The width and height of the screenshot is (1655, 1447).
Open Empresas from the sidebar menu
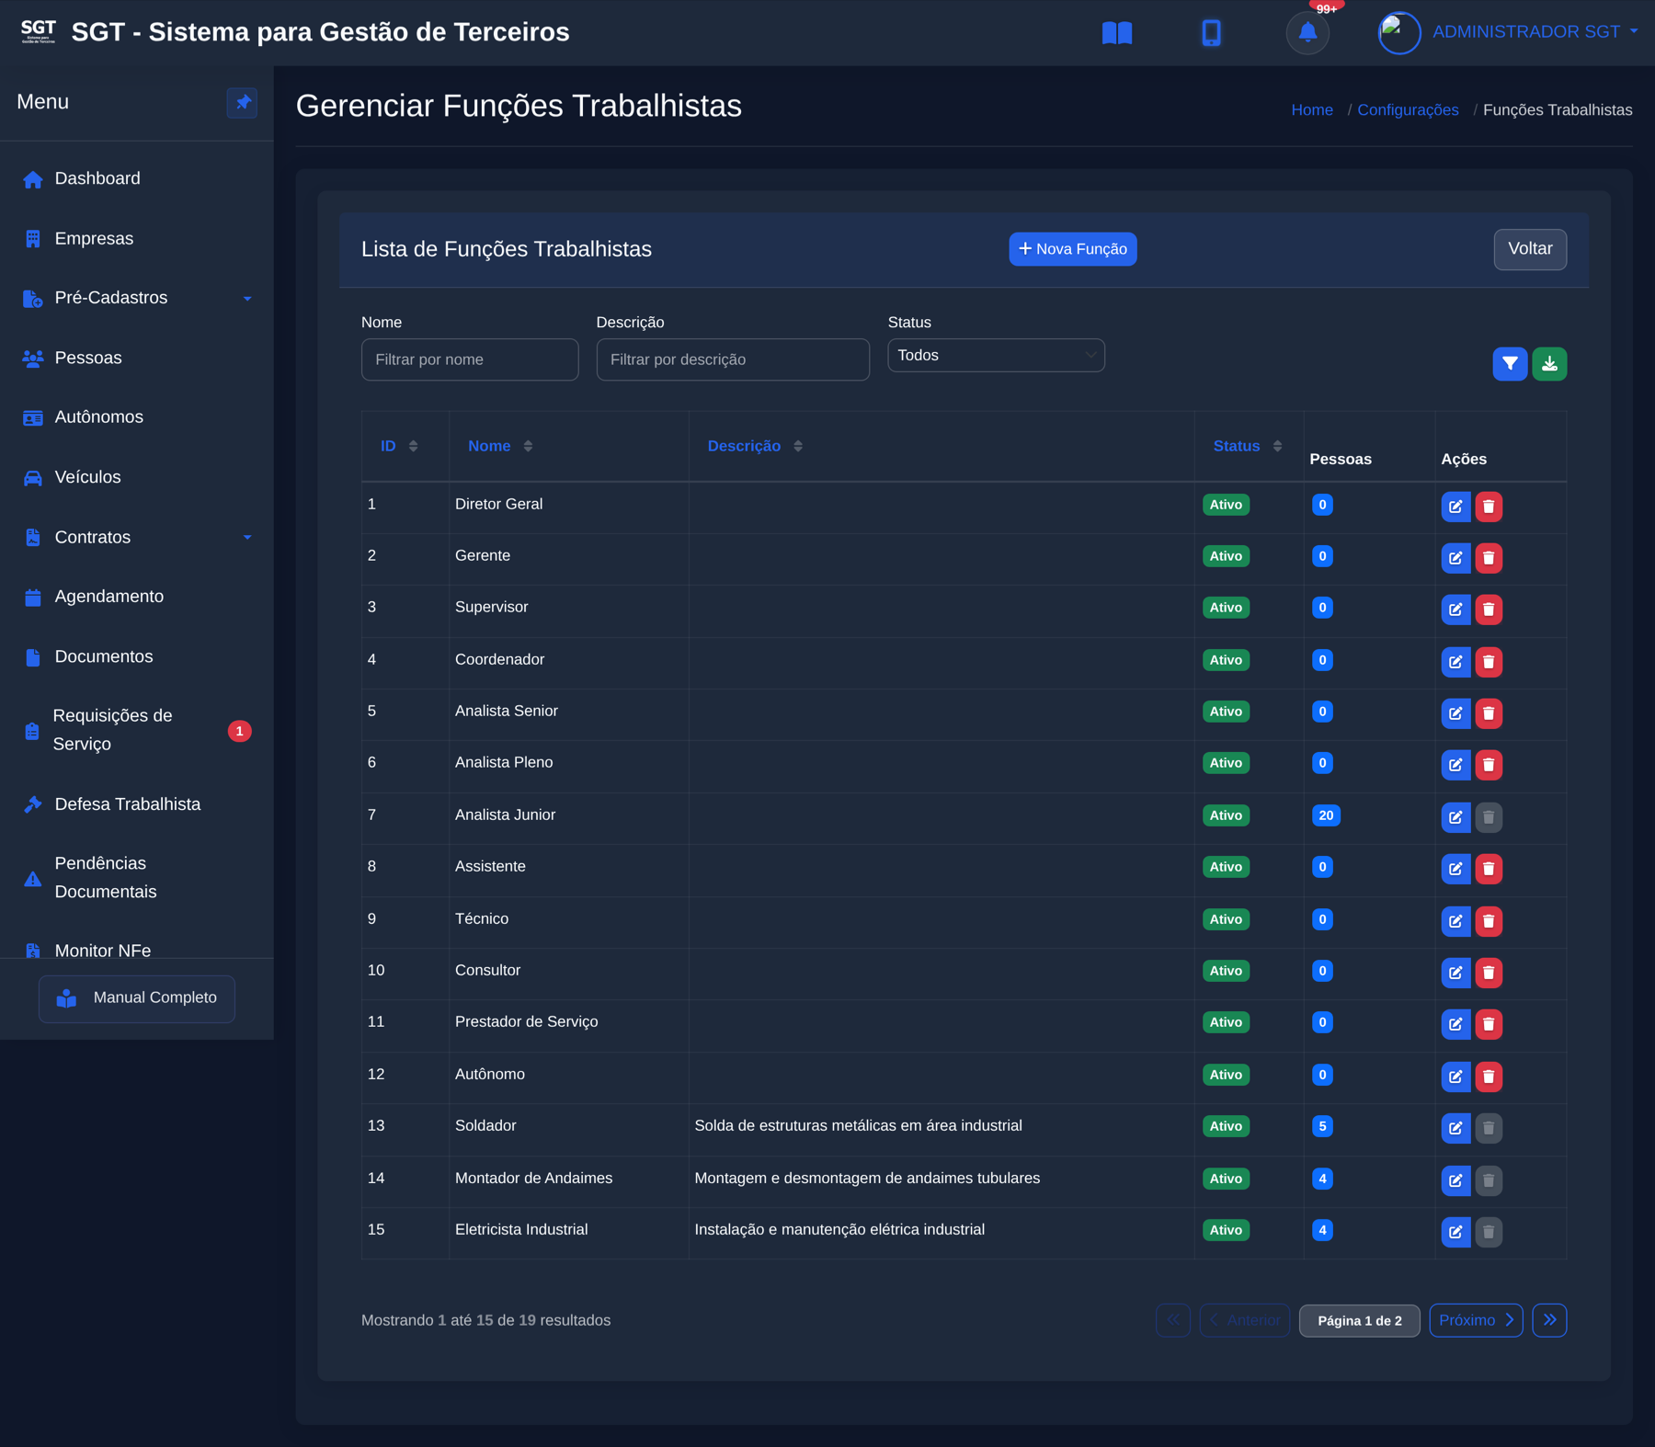pyautogui.click(x=137, y=239)
